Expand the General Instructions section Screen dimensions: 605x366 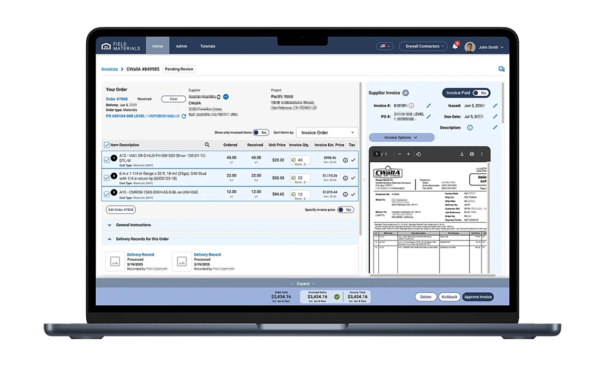click(231, 225)
